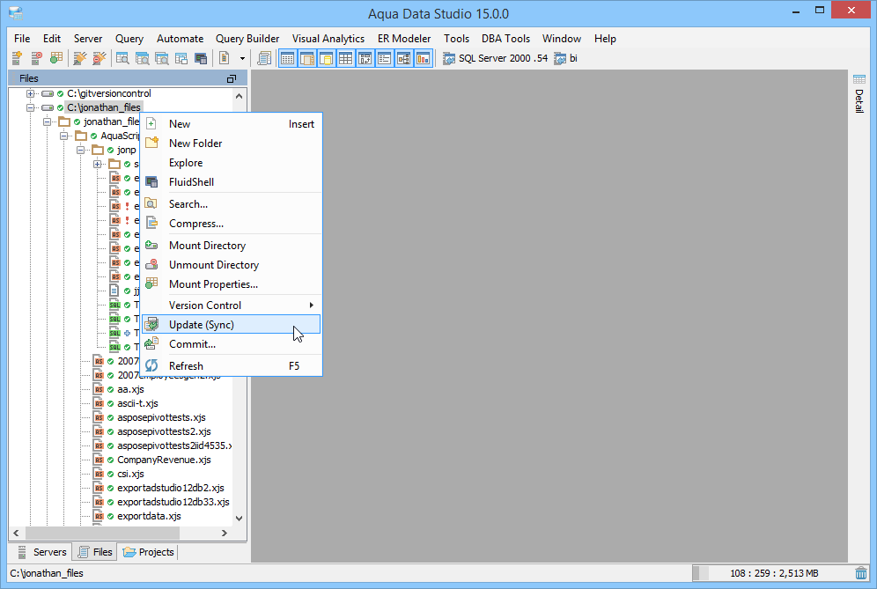Click the trash garbage-collect icon in status bar
This screenshot has width=877, height=589.
(861, 573)
